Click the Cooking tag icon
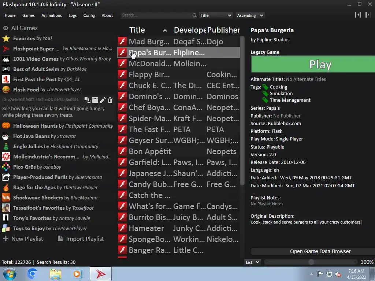The height and width of the screenshot is (281, 375). point(265,87)
